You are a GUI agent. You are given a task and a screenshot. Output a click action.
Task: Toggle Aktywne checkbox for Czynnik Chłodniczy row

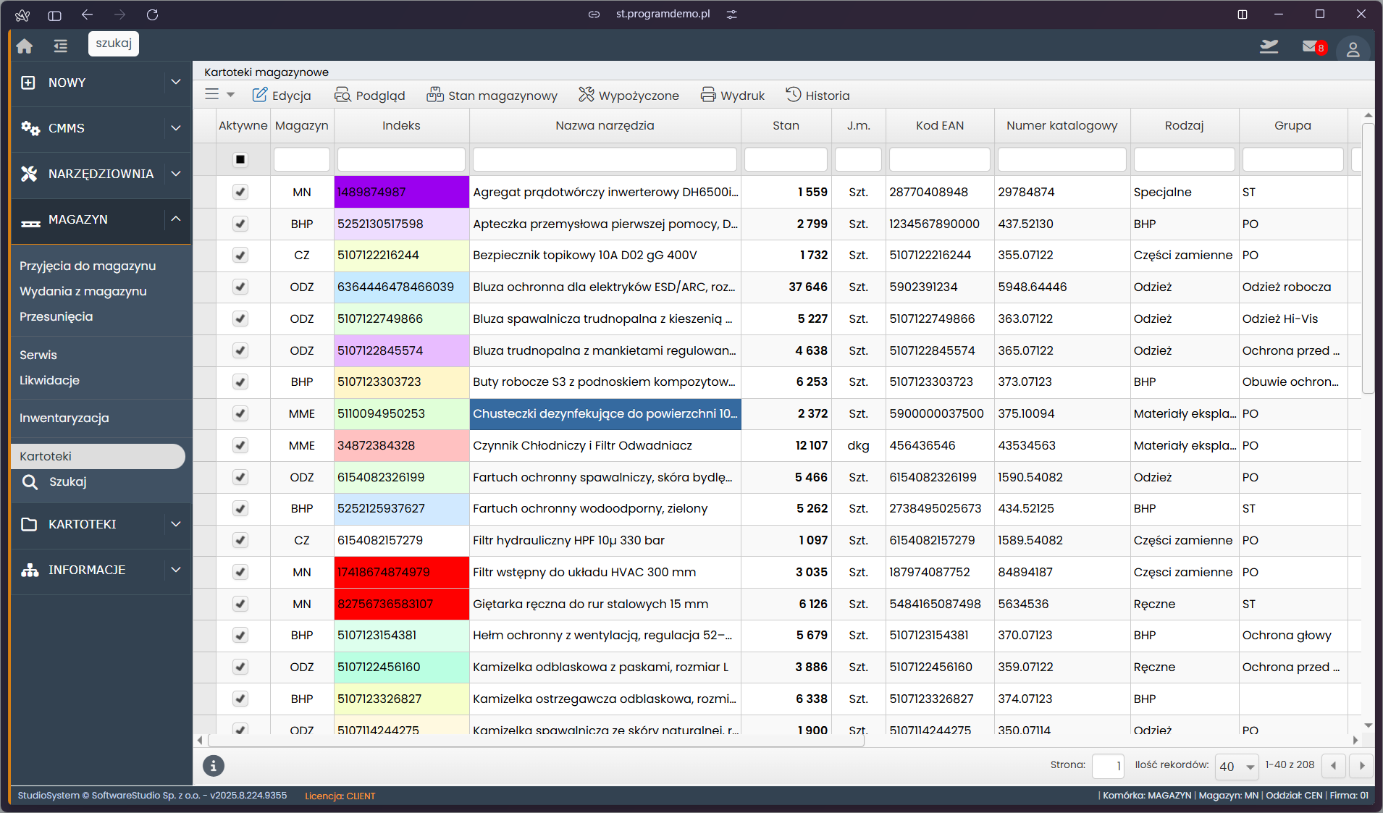[x=240, y=445]
